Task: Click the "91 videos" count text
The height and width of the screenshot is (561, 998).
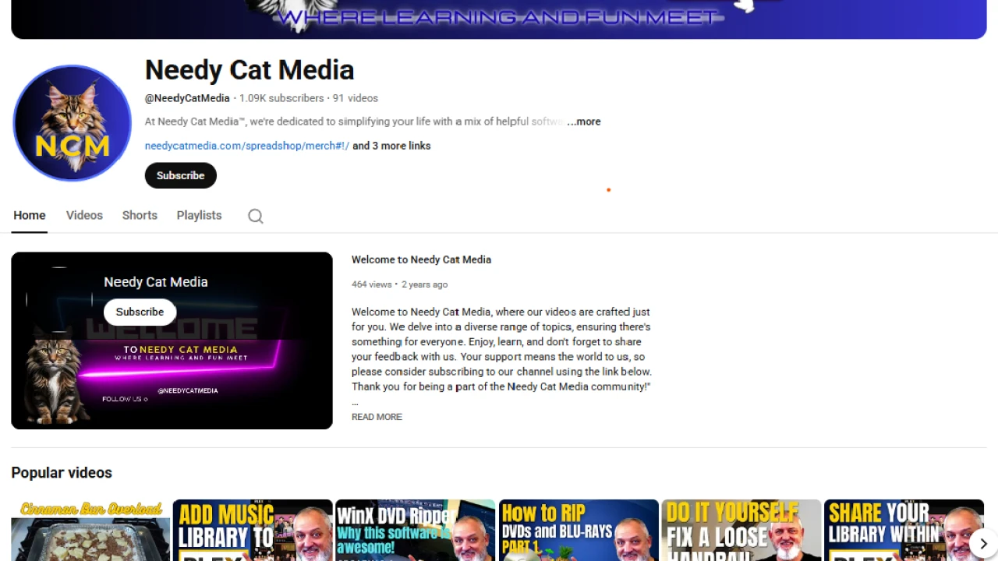Action: click(x=356, y=98)
